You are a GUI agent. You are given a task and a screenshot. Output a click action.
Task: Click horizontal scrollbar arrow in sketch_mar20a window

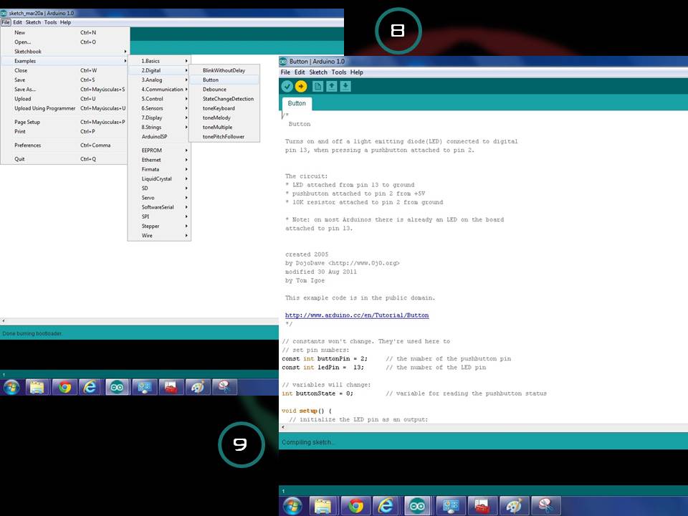tap(4, 321)
